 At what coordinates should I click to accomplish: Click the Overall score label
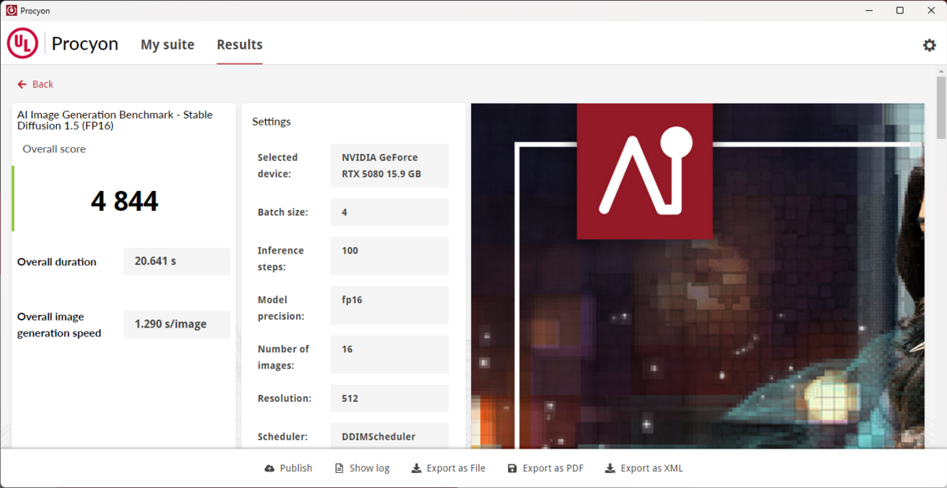pyautogui.click(x=54, y=148)
